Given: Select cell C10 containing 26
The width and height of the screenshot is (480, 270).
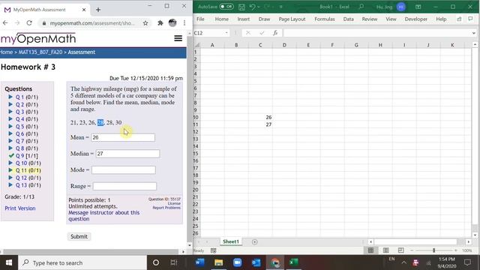Looking at the screenshot, I should (x=260, y=117).
